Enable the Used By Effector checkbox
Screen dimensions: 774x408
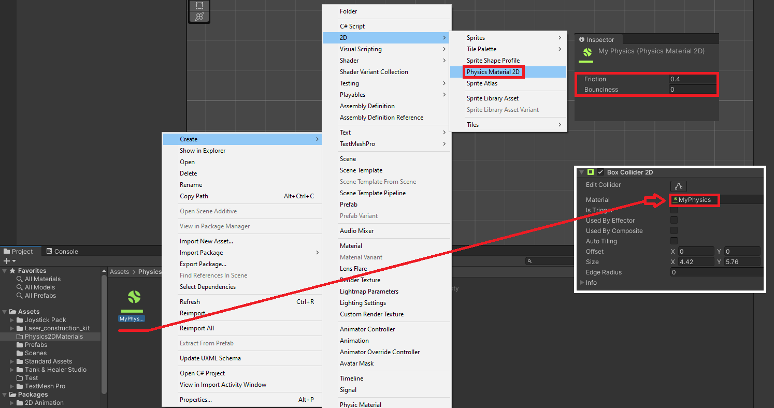674,221
